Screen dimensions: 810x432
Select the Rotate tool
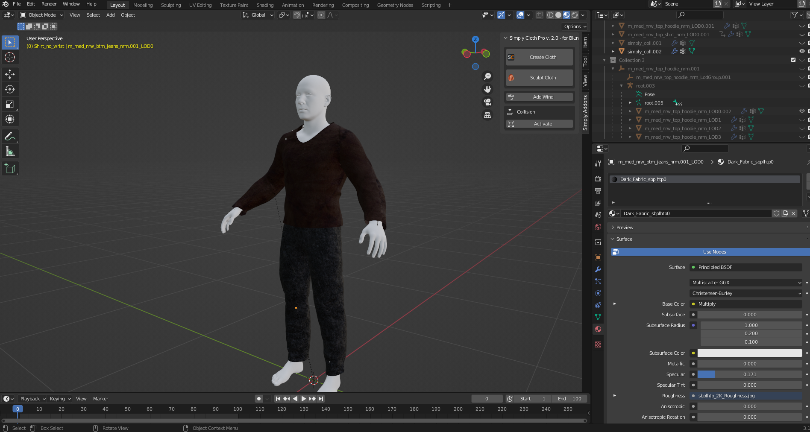click(x=10, y=89)
